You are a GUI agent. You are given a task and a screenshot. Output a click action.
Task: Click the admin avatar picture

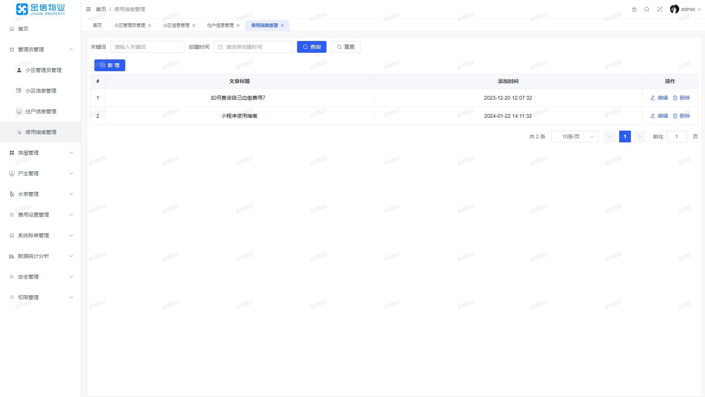674,9
